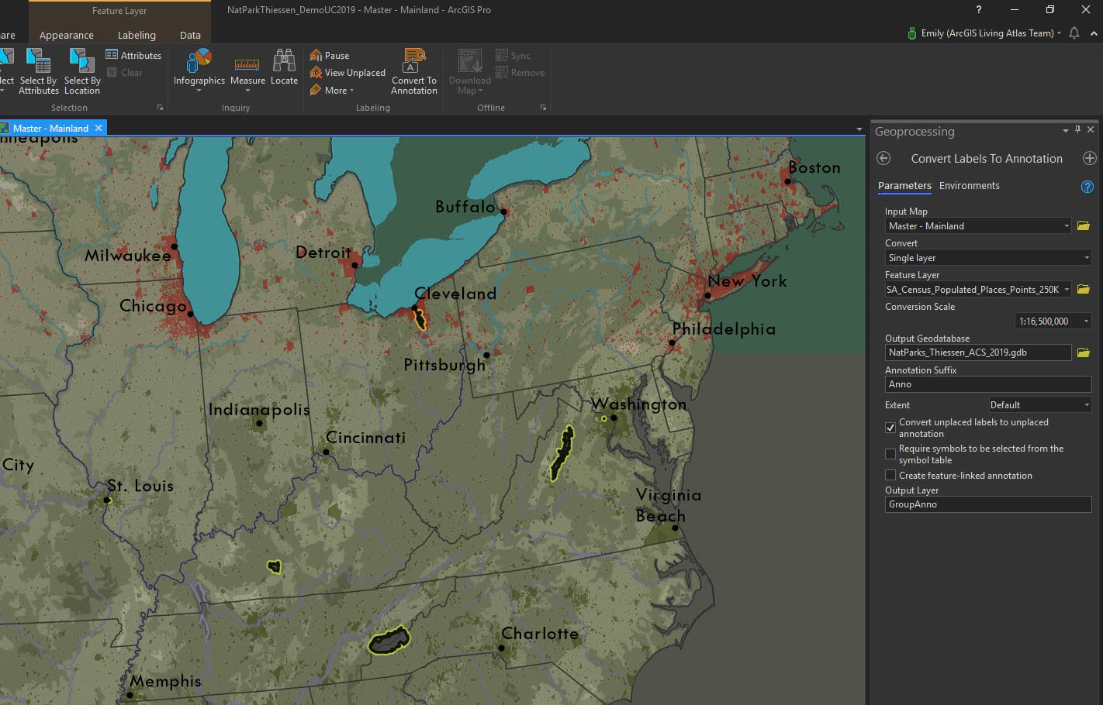Uncheck Convert unplaced labels to unplaced annotation
Viewport: 1103px width, 705px height.
890,428
